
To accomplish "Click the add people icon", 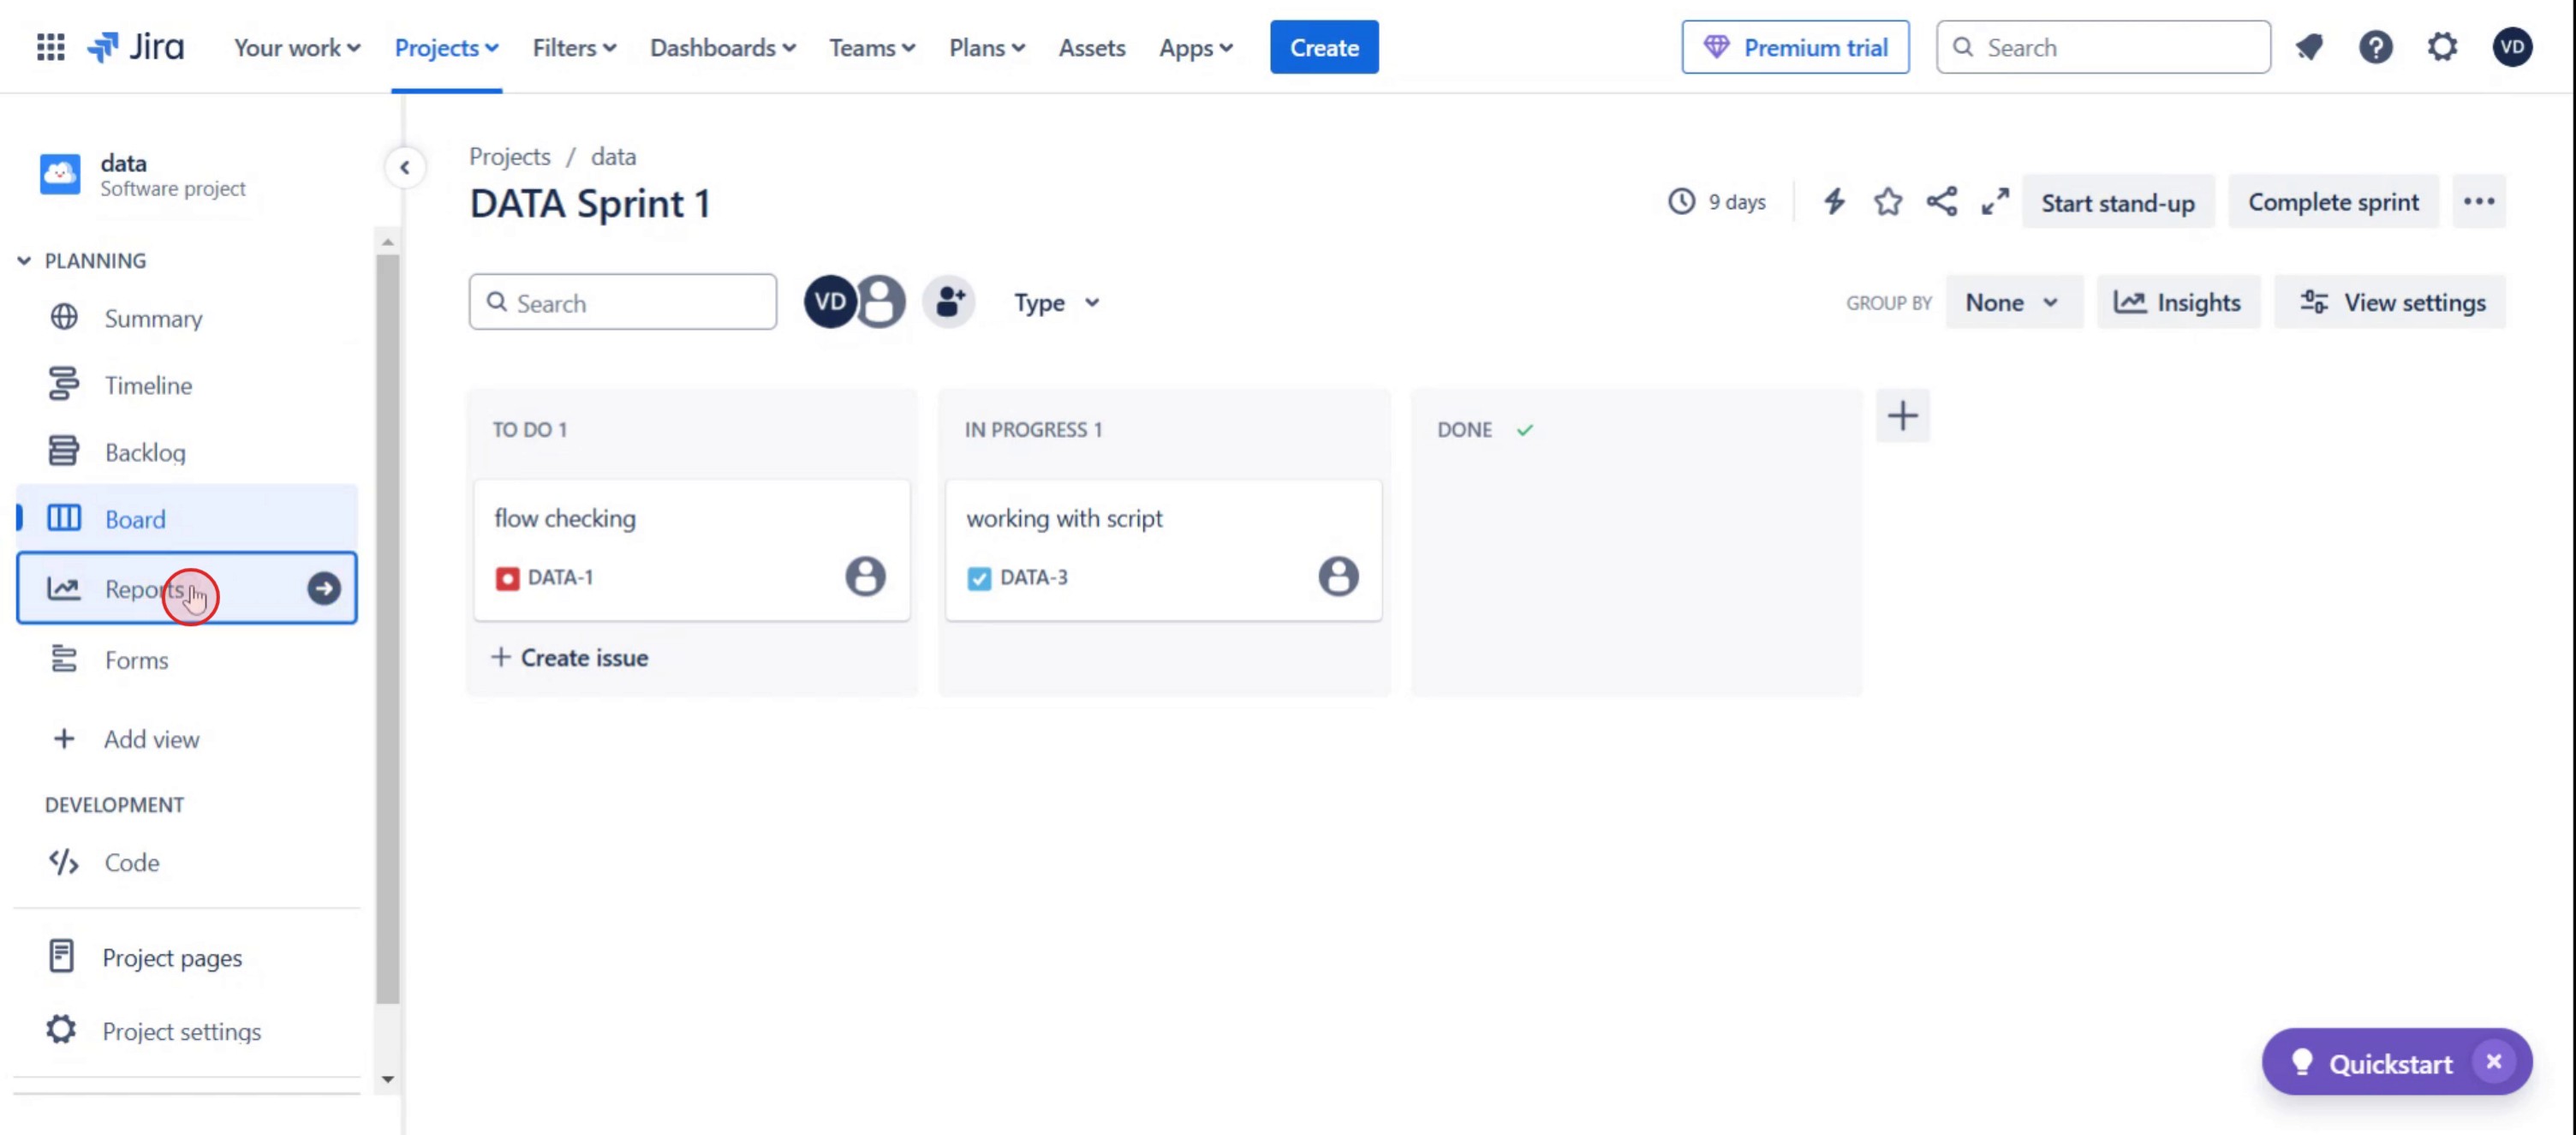I will pyautogui.click(x=949, y=302).
